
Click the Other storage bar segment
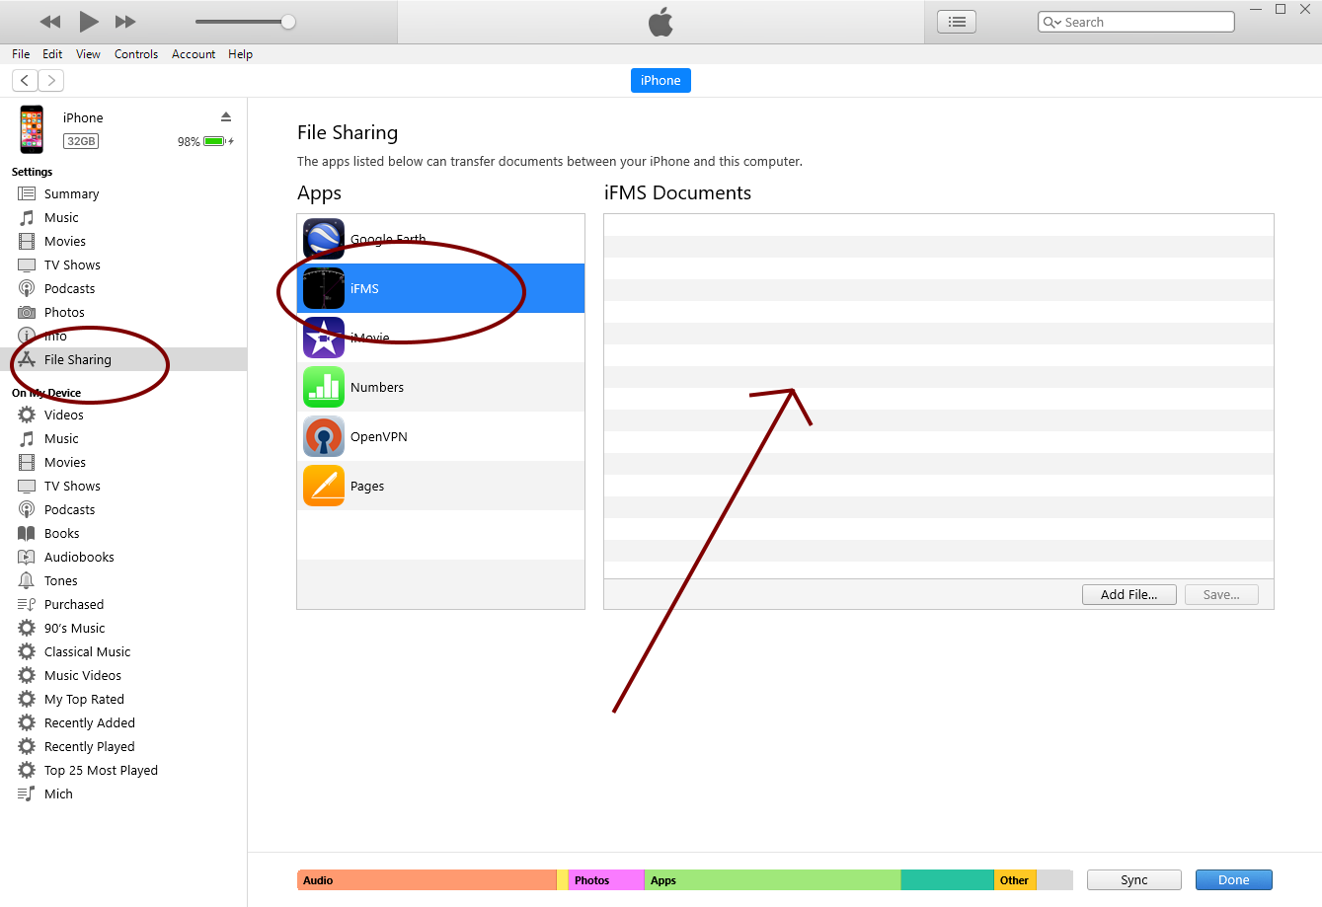pyautogui.click(x=1015, y=879)
